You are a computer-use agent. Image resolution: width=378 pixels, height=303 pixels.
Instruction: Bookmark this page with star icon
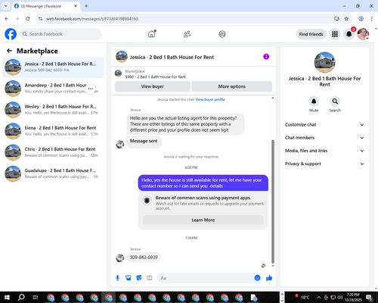coord(346,19)
